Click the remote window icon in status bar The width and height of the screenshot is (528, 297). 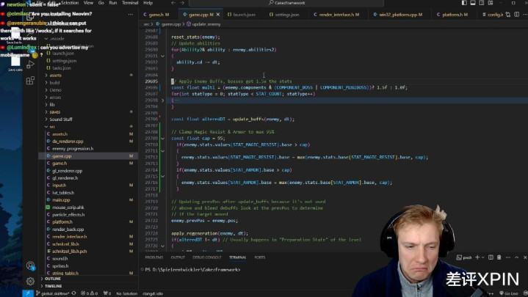[27, 293]
